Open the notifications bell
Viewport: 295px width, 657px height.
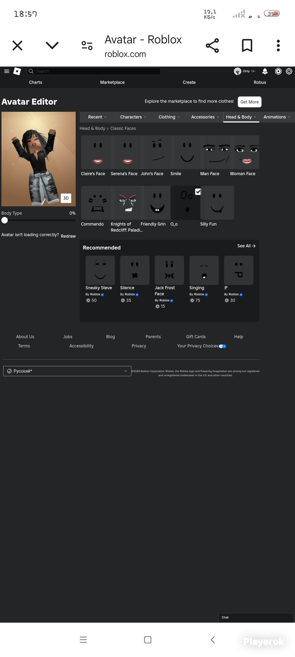pyautogui.click(x=265, y=71)
